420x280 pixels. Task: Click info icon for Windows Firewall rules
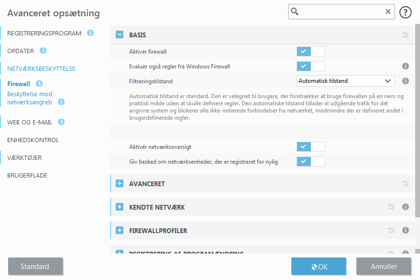pos(405,67)
